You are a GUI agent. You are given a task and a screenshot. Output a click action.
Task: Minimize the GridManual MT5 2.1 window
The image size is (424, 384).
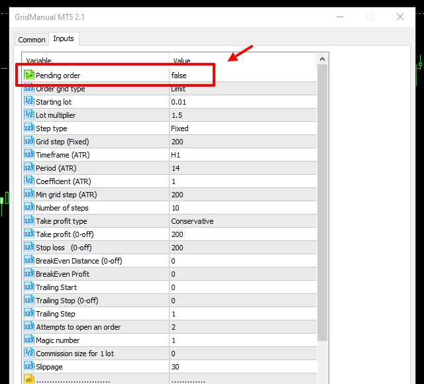point(340,17)
